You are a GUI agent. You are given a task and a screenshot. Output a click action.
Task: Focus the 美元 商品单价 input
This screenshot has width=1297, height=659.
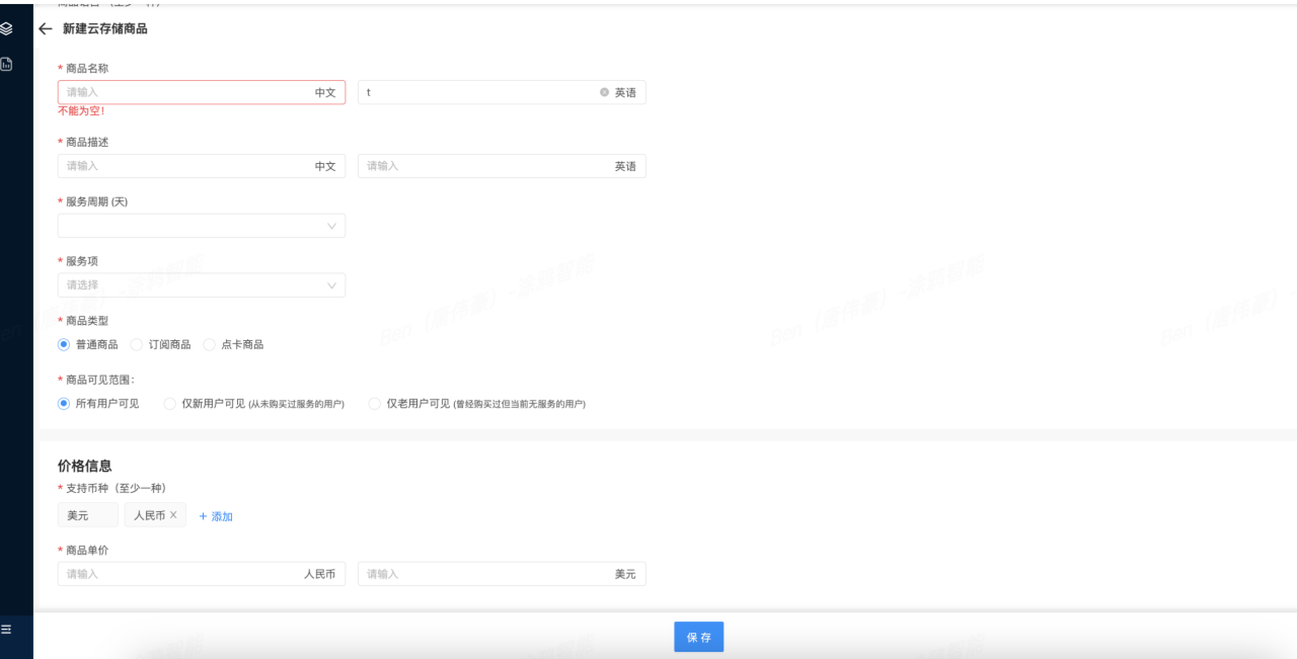502,574
